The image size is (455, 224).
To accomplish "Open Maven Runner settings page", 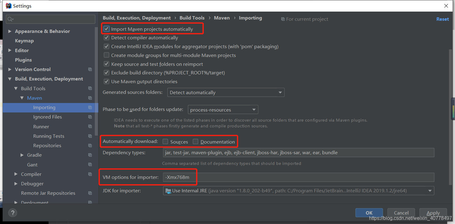I will pyautogui.click(x=41, y=126).
